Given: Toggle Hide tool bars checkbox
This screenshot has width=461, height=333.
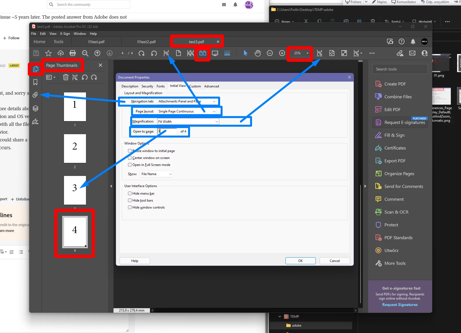Looking at the screenshot, I should pyautogui.click(x=130, y=200).
